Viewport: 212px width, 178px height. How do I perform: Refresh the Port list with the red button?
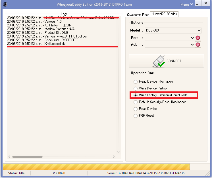point(198,38)
